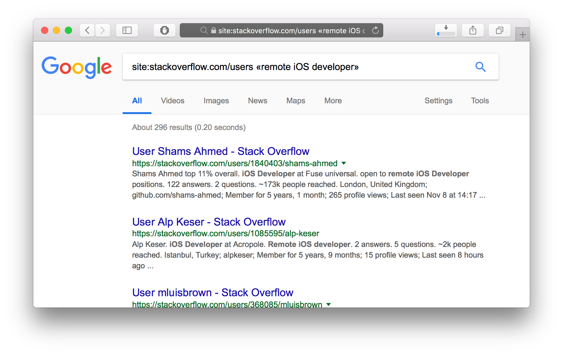Minimize the Safari window with yellow button

pos(57,30)
